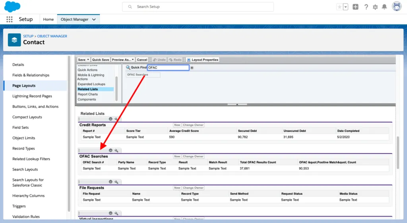The height and width of the screenshot is (223, 407).
Task: Open the favorites list dropdown arrow
Action: pyautogui.click(x=345, y=7)
